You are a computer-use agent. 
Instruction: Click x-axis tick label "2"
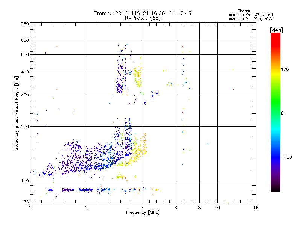pyautogui.click(x=87, y=208)
